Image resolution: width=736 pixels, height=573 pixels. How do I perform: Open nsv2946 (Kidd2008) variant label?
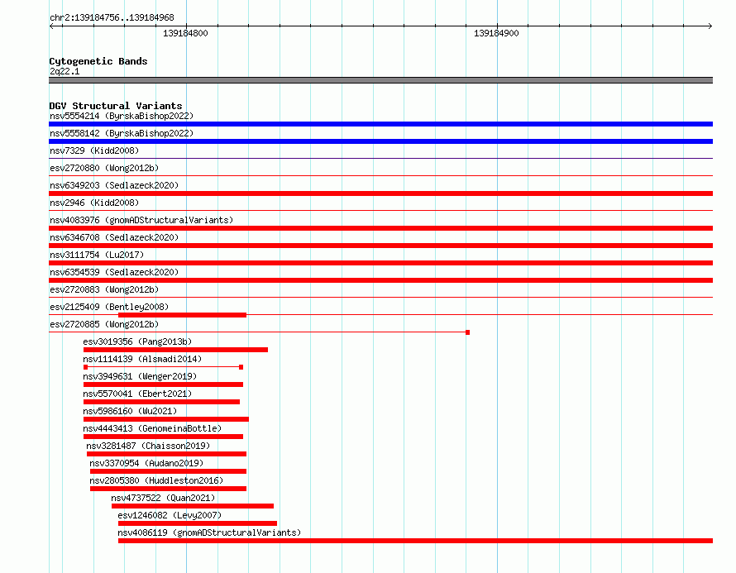pyautogui.click(x=94, y=203)
